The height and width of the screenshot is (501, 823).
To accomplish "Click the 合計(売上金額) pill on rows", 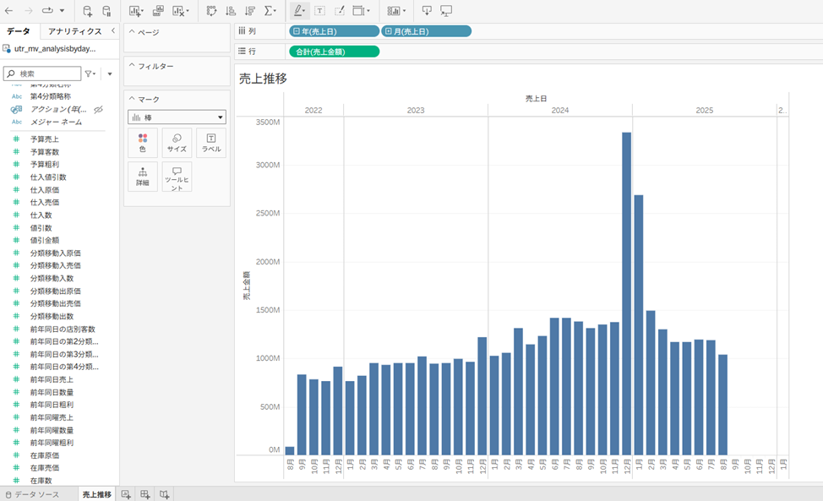I will [x=335, y=52].
